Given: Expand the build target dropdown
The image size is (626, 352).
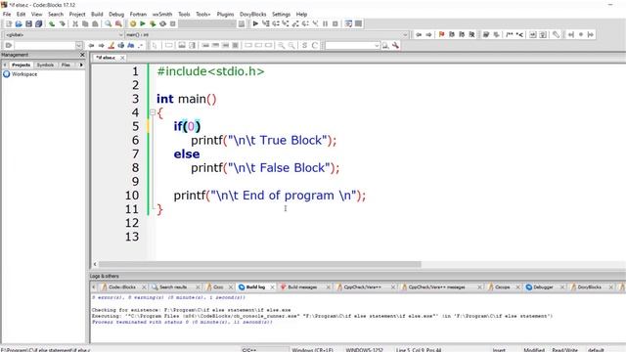Looking at the screenshot, I should [x=233, y=23].
